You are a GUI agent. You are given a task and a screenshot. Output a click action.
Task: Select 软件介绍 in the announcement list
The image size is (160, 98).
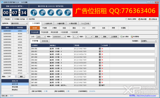(15, 84)
